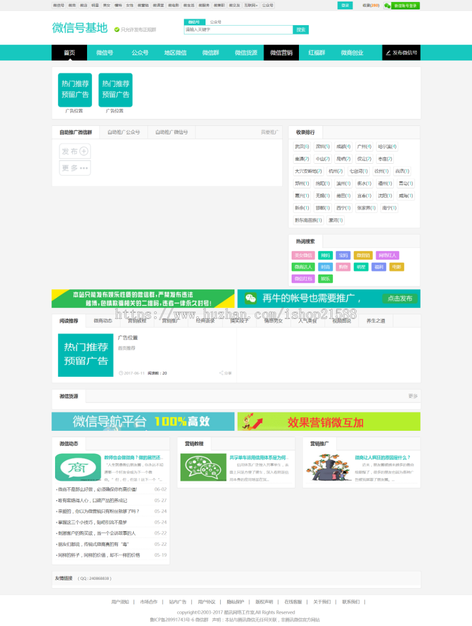Select the 公众号 search type tab
Screen dimensions: 472x626
(216, 22)
